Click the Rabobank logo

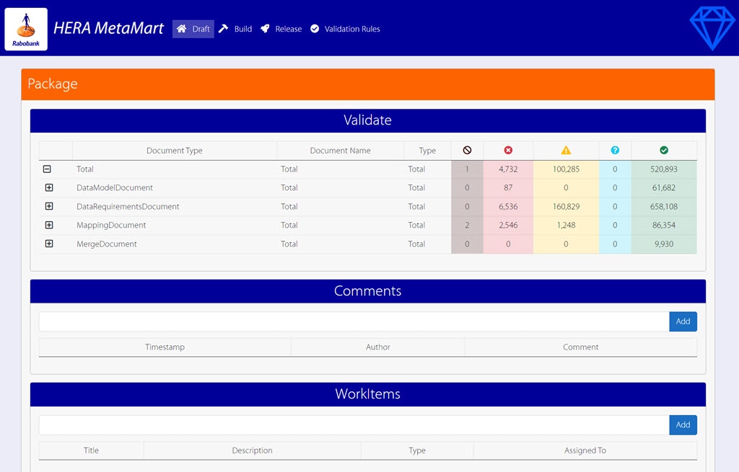coord(26,29)
